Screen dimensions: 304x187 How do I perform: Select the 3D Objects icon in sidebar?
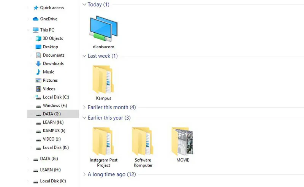click(x=38, y=38)
